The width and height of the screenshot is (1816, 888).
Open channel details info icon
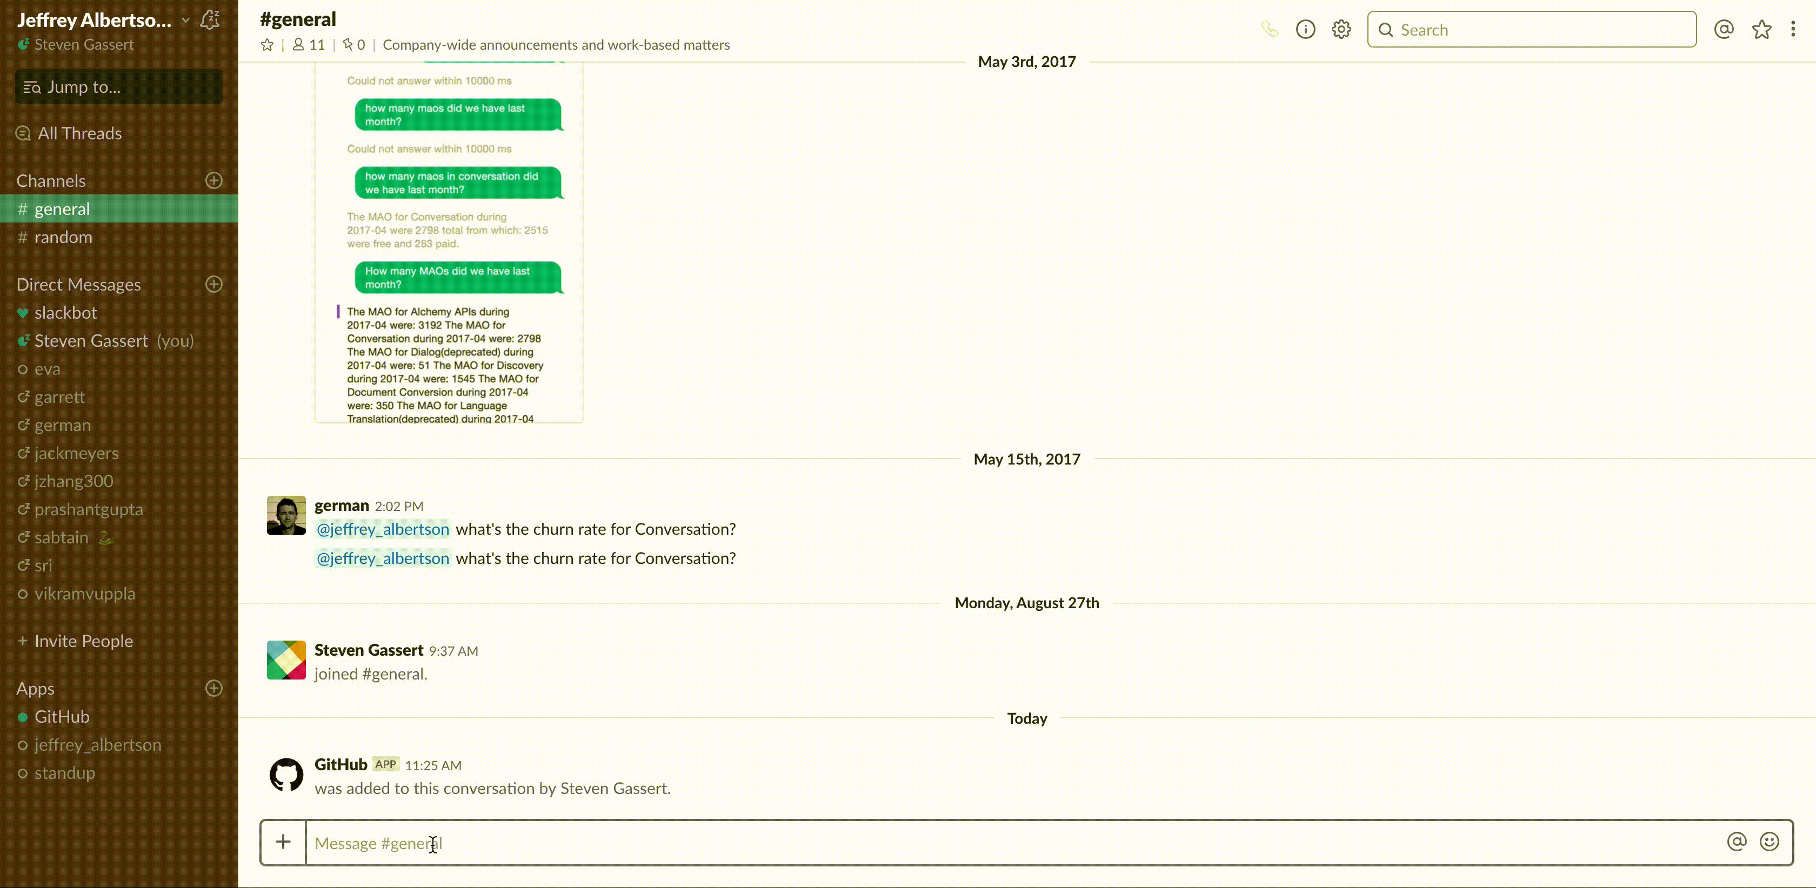1305,30
